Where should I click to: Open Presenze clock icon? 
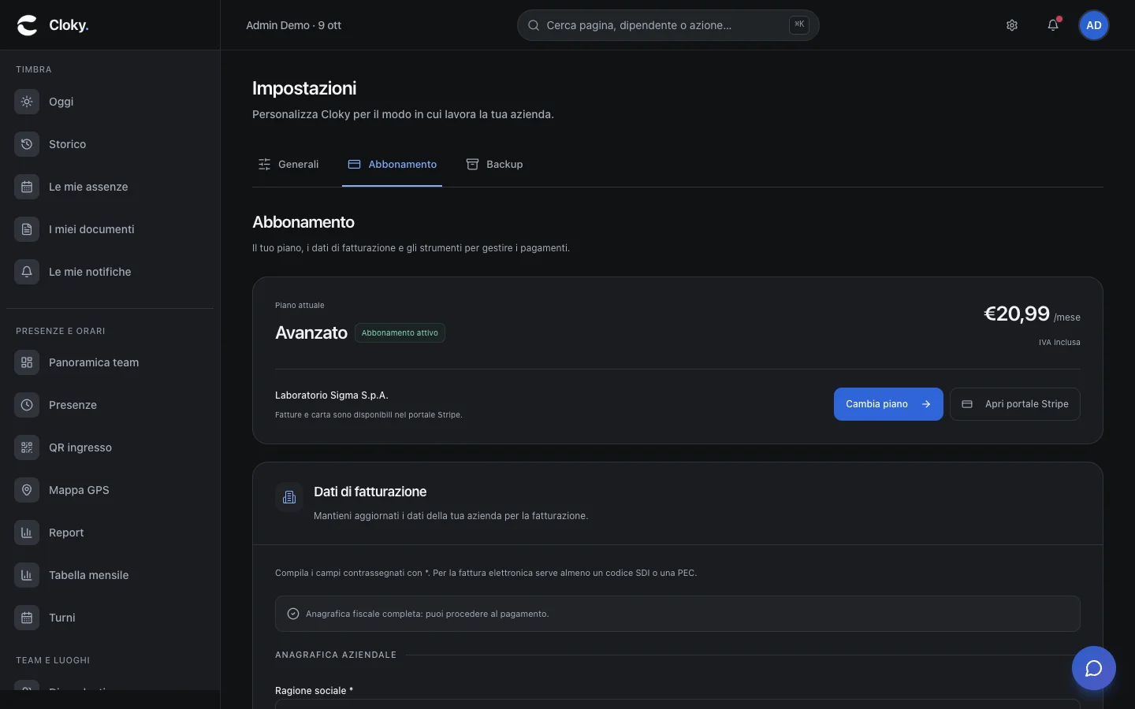click(x=27, y=405)
